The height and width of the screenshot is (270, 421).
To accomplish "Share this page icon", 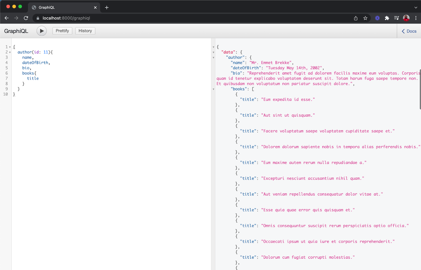I will coord(356,18).
